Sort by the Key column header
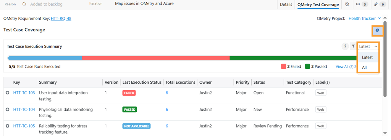This screenshot has height=140, width=391. 17,82
